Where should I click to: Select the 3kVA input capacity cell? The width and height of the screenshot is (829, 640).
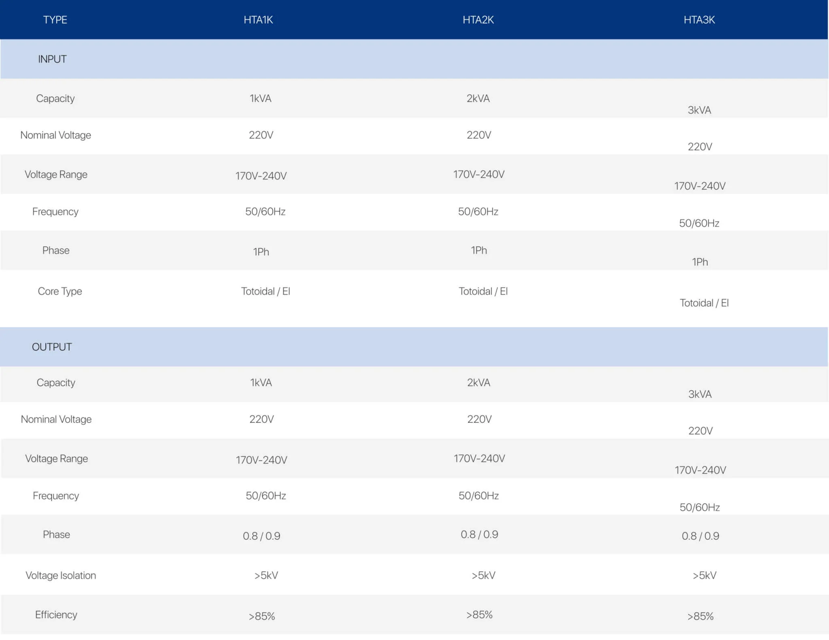pos(699,110)
